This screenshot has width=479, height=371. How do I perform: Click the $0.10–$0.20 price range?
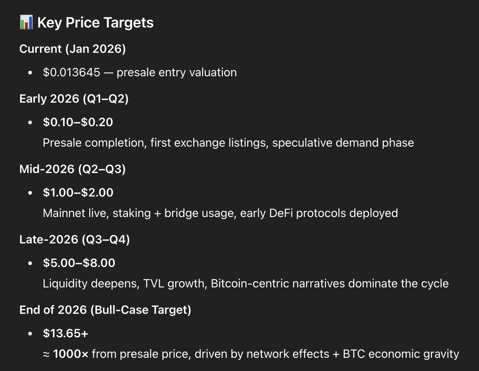(78, 122)
